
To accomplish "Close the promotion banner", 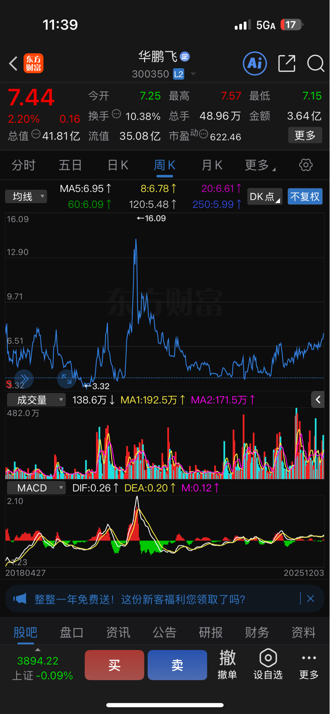I will (311, 599).
